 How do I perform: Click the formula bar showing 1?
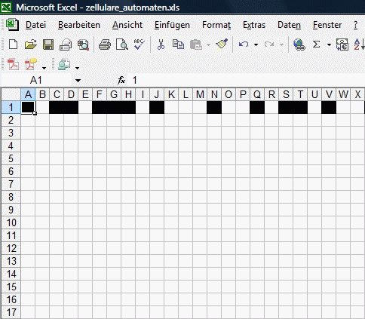tap(247, 81)
